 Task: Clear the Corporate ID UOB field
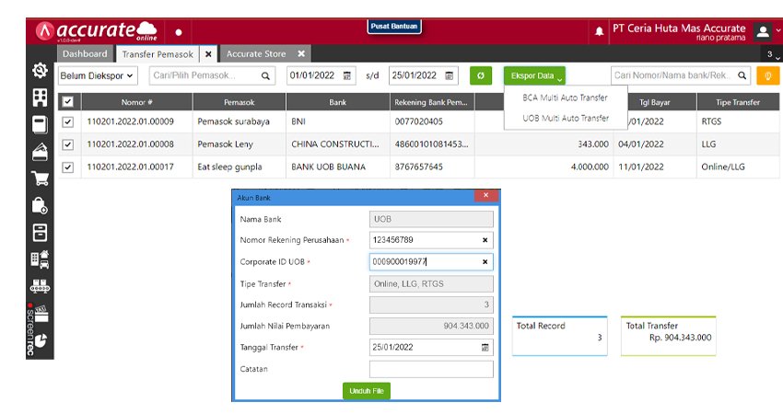point(485,262)
